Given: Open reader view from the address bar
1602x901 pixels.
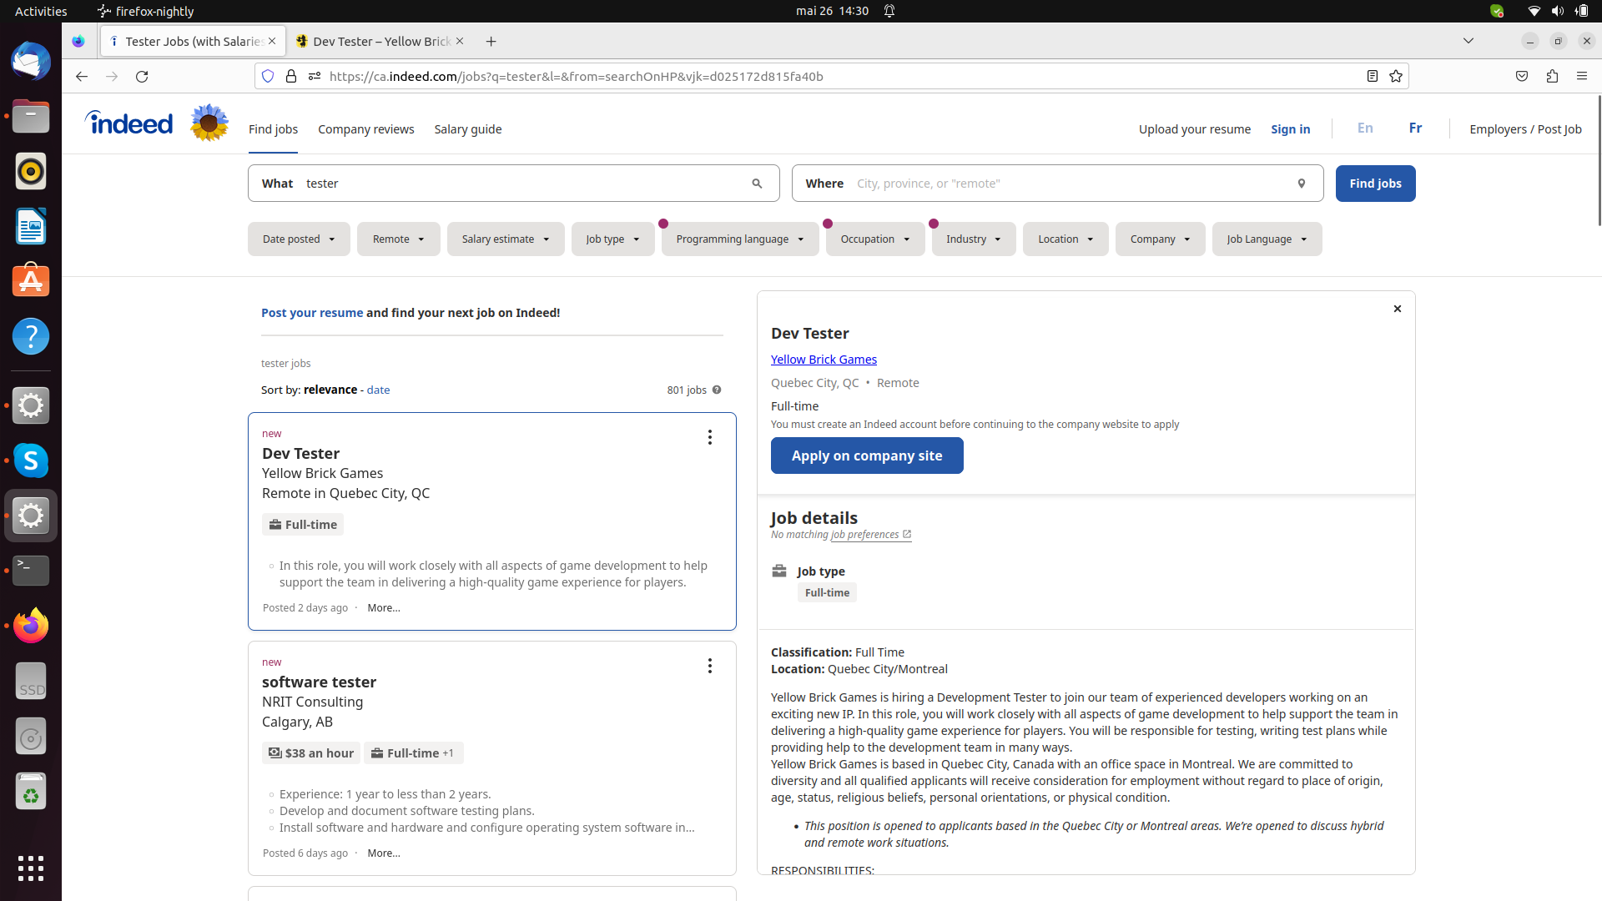Looking at the screenshot, I should pyautogui.click(x=1373, y=76).
